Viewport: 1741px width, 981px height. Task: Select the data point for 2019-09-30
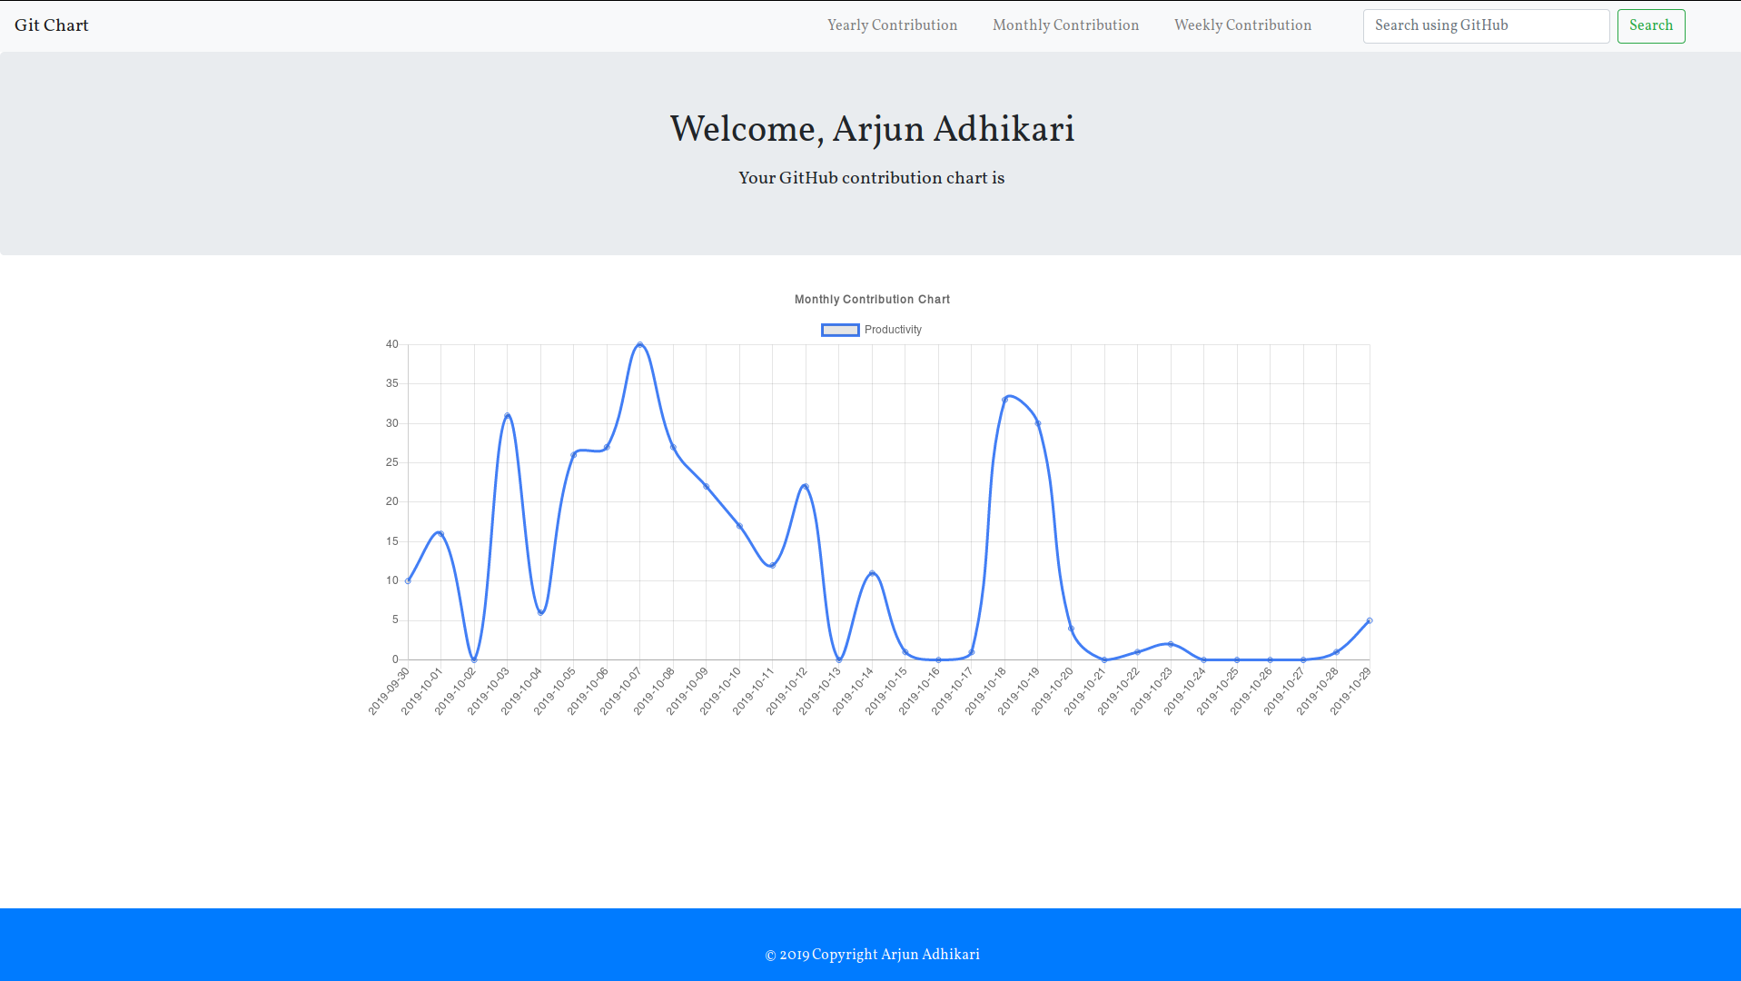pos(408,581)
